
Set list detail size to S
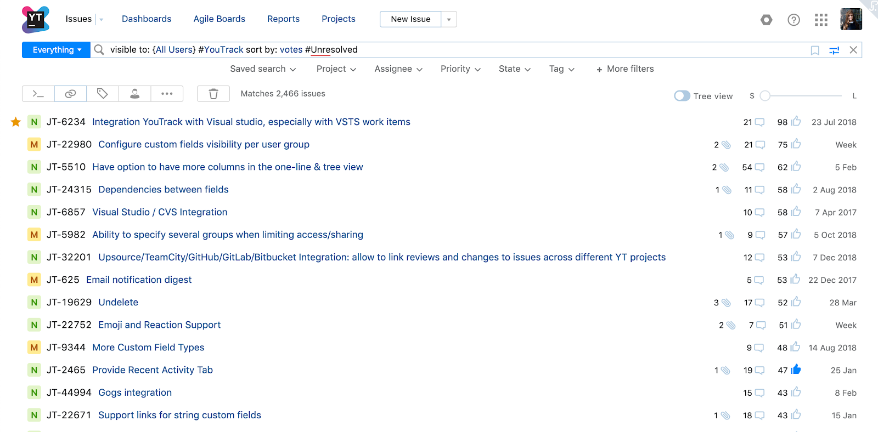pos(752,96)
